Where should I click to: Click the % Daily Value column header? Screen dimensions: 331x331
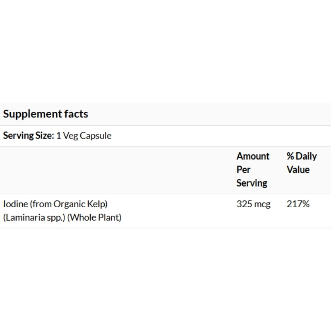pyautogui.click(x=302, y=163)
